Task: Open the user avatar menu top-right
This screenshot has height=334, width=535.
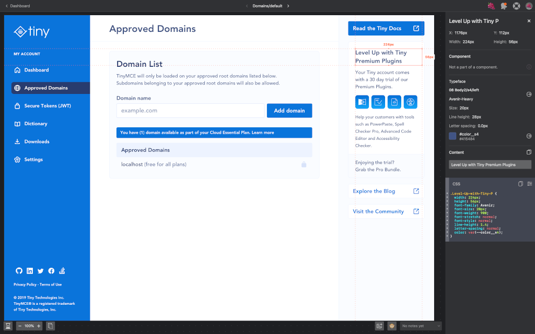Action: click(x=529, y=6)
